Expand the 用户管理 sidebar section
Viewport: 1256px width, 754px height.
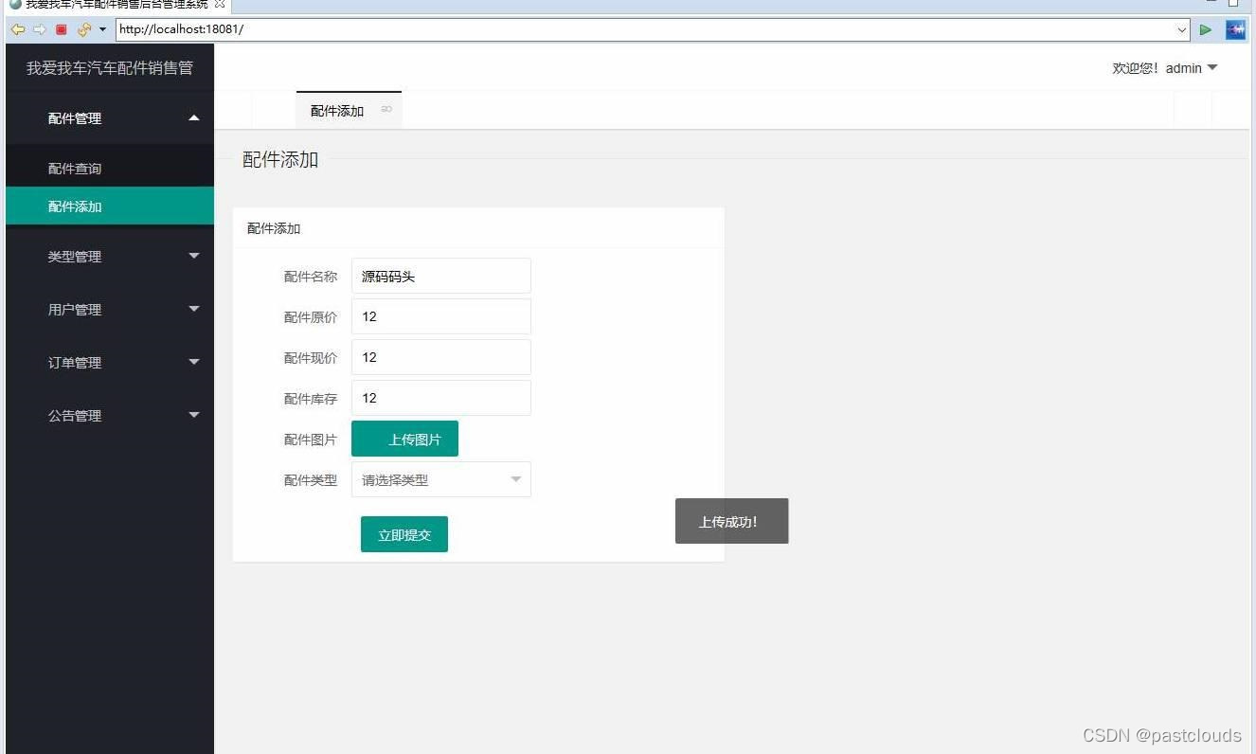click(109, 309)
